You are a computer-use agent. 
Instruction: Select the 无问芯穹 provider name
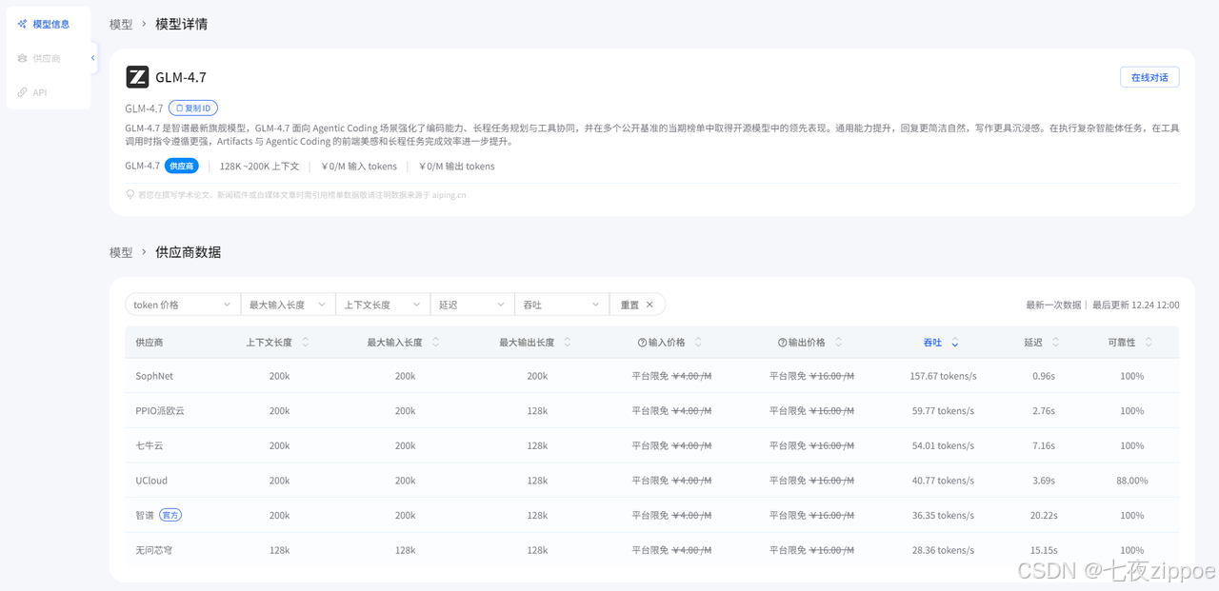[154, 550]
